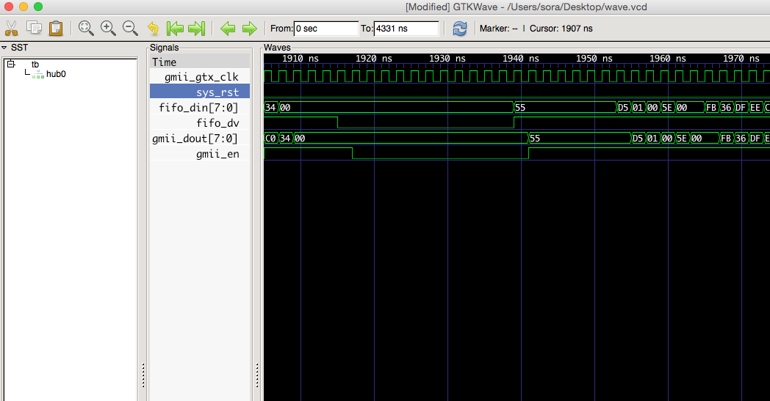Click the Zoom In magnifier icon
This screenshot has width=770, height=401.
(x=108, y=29)
